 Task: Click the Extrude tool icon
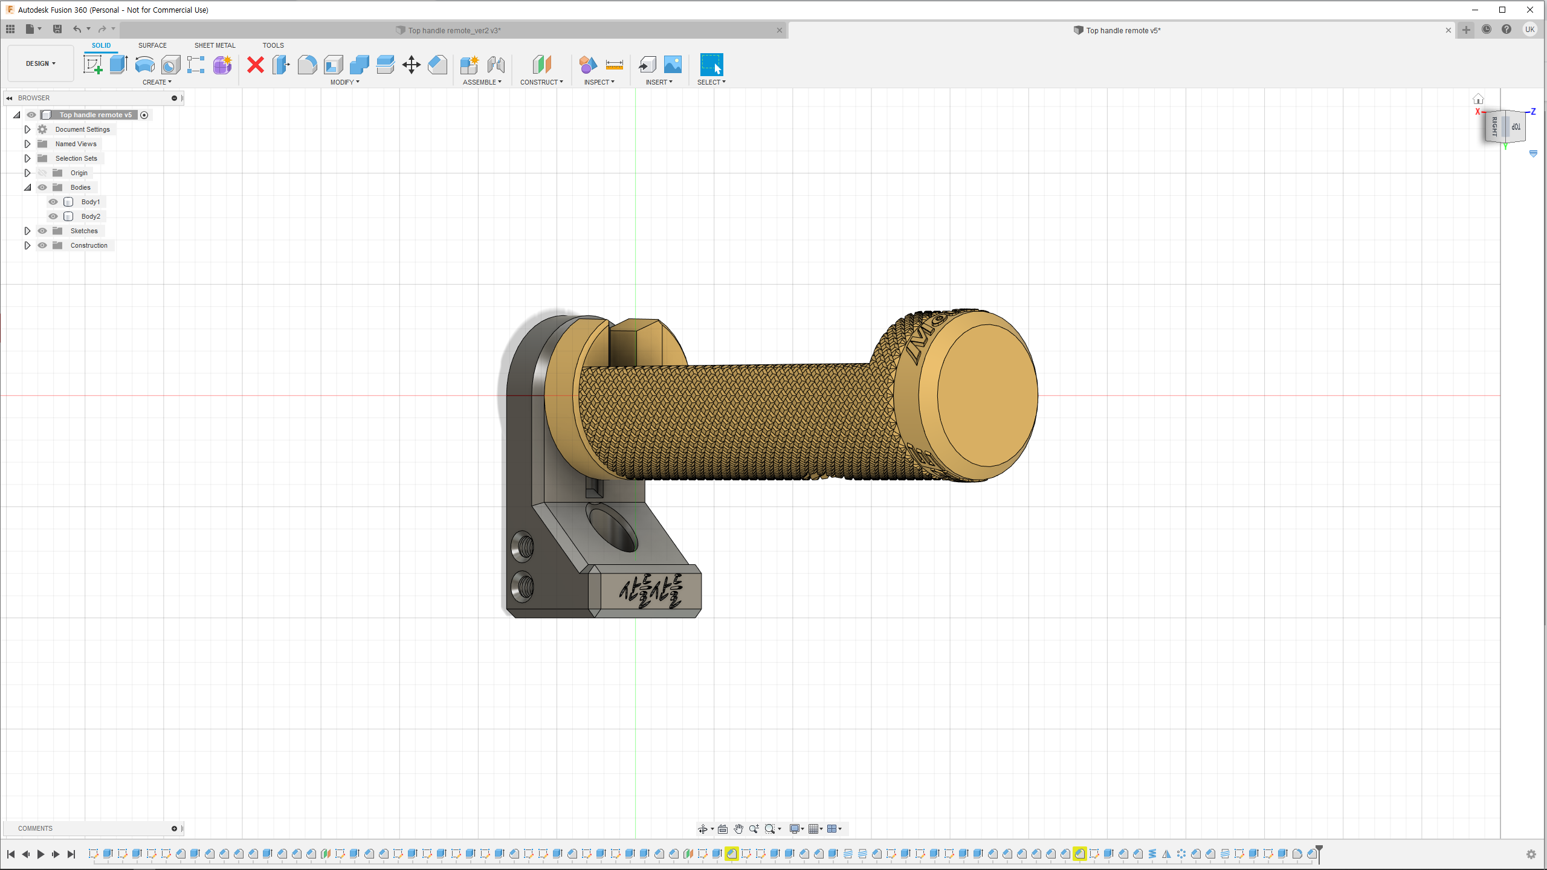tap(118, 64)
